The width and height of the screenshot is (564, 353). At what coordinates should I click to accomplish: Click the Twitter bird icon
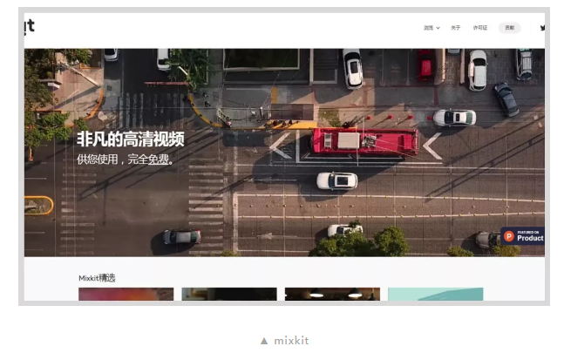(x=542, y=28)
